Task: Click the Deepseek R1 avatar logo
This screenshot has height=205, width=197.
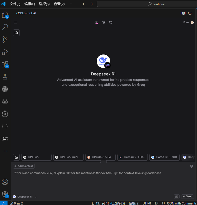Action: (103, 61)
